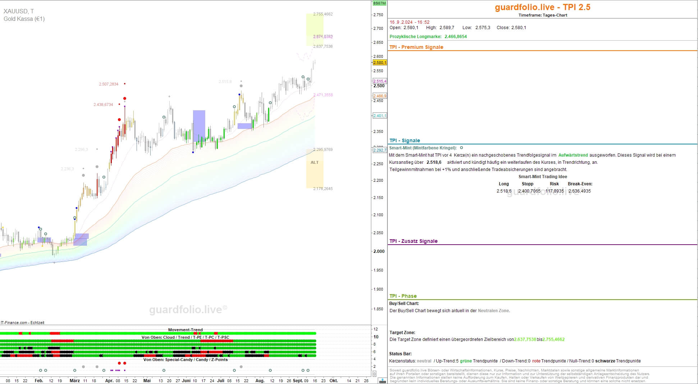Click the Break-Even value 2.636,4935
The height and width of the screenshot is (384, 698).
pos(579,191)
